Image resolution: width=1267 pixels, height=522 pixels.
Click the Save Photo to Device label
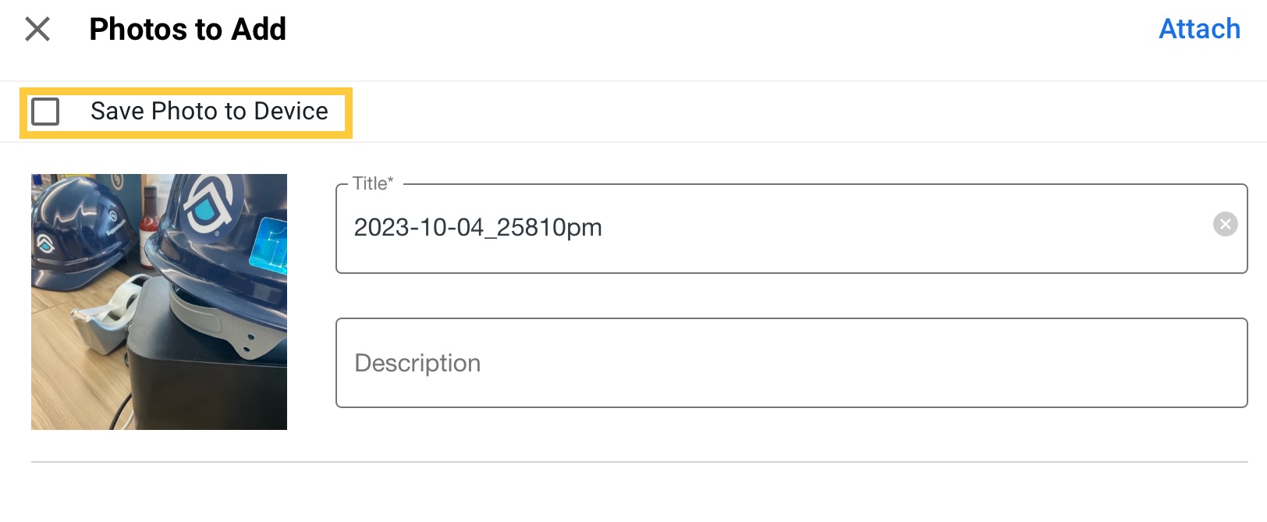(209, 112)
